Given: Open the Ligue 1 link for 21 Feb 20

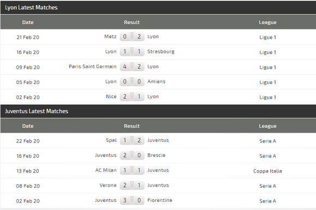Looking at the screenshot, I should coord(268,37).
